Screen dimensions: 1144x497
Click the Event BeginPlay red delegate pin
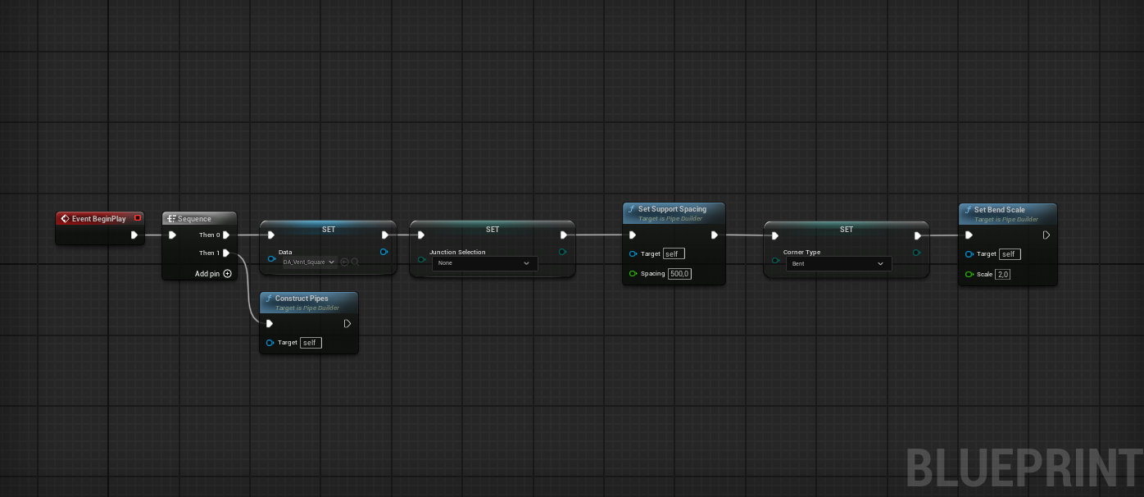click(137, 218)
